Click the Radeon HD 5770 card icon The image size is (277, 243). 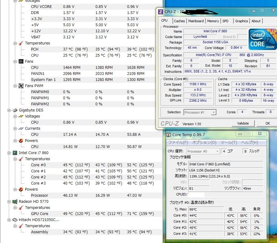[15, 202]
